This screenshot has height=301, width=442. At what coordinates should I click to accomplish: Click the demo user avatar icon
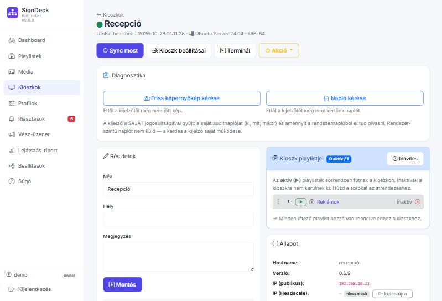9,274
